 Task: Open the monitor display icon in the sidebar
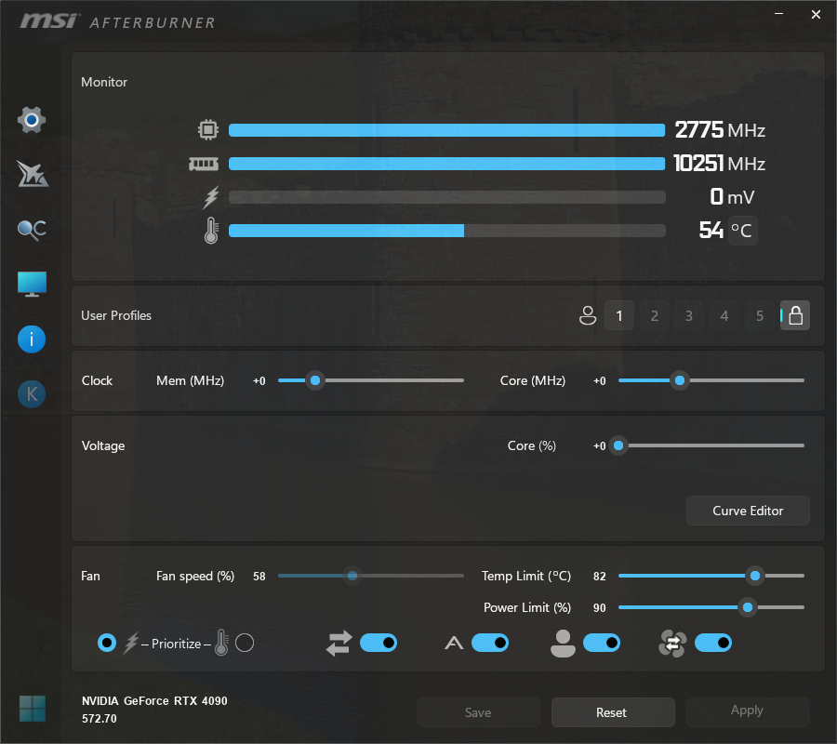[32, 284]
